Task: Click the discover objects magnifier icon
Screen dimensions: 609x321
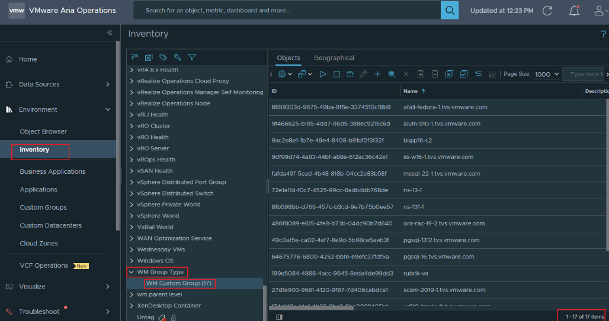Action: pyautogui.click(x=392, y=74)
